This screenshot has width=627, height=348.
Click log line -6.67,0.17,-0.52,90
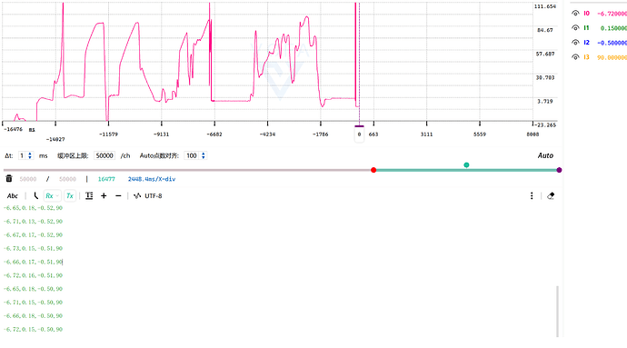[x=34, y=234]
